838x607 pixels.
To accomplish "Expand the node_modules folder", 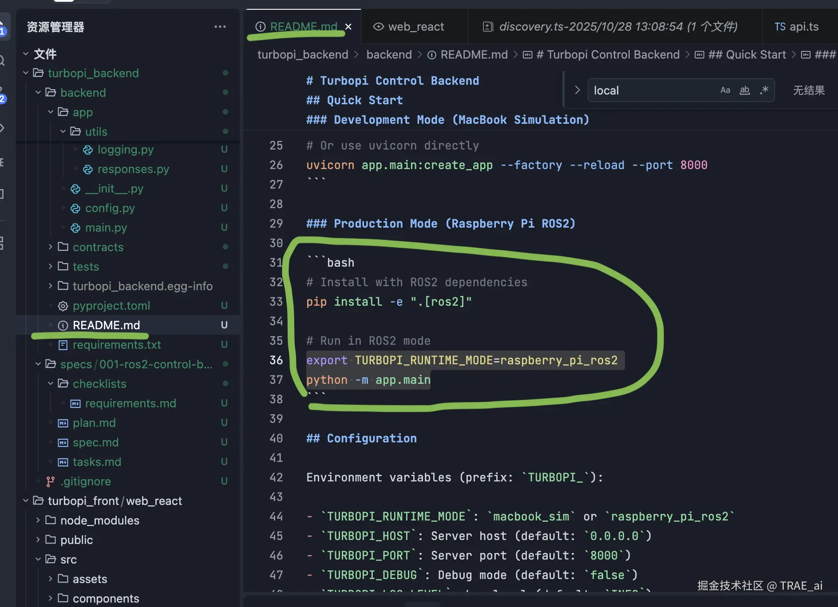I will [38, 520].
